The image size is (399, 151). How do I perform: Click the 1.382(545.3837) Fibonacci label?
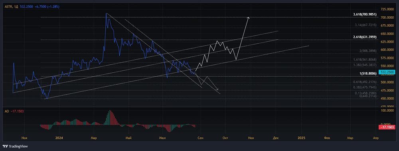(365, 65)
